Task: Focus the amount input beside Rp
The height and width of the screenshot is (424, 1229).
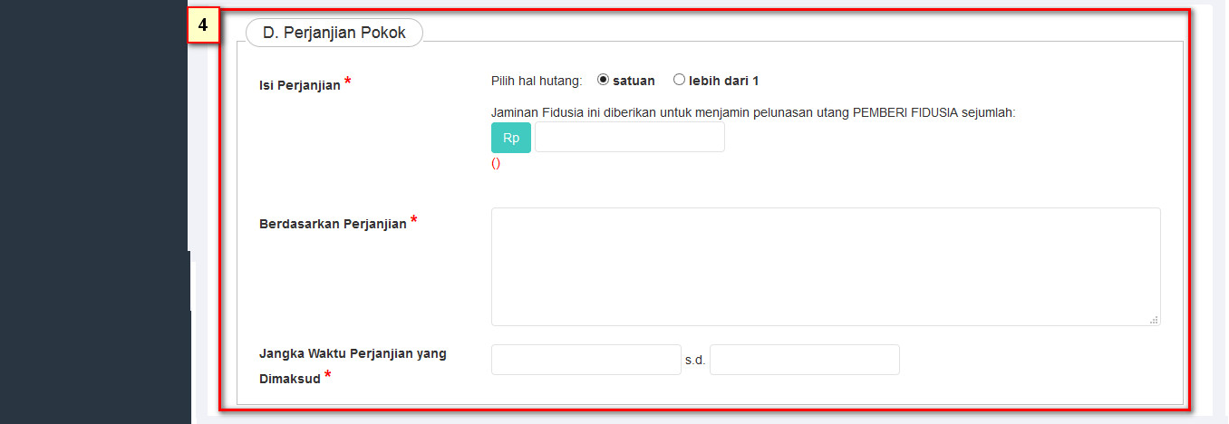Action: coord(630,138)
